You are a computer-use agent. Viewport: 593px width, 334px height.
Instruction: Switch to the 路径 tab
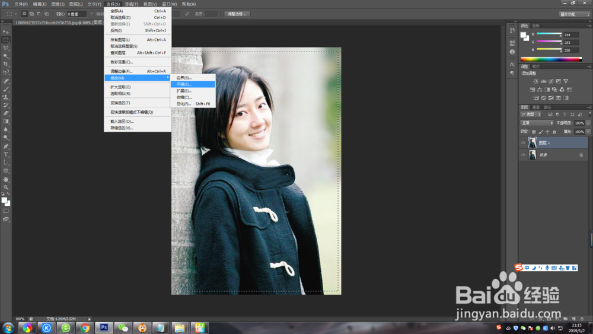[x=547, y=107]
